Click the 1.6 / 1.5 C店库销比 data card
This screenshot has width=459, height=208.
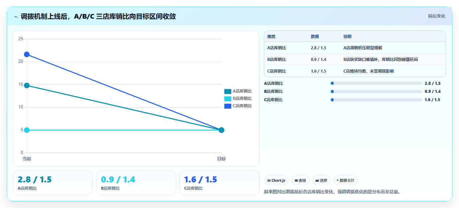(x=219, y=183)
